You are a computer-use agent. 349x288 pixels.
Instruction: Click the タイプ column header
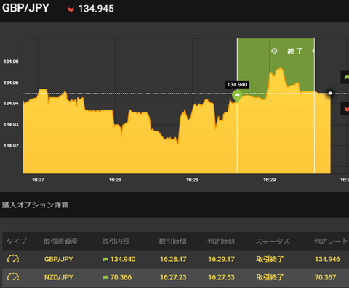click(16, 241)
